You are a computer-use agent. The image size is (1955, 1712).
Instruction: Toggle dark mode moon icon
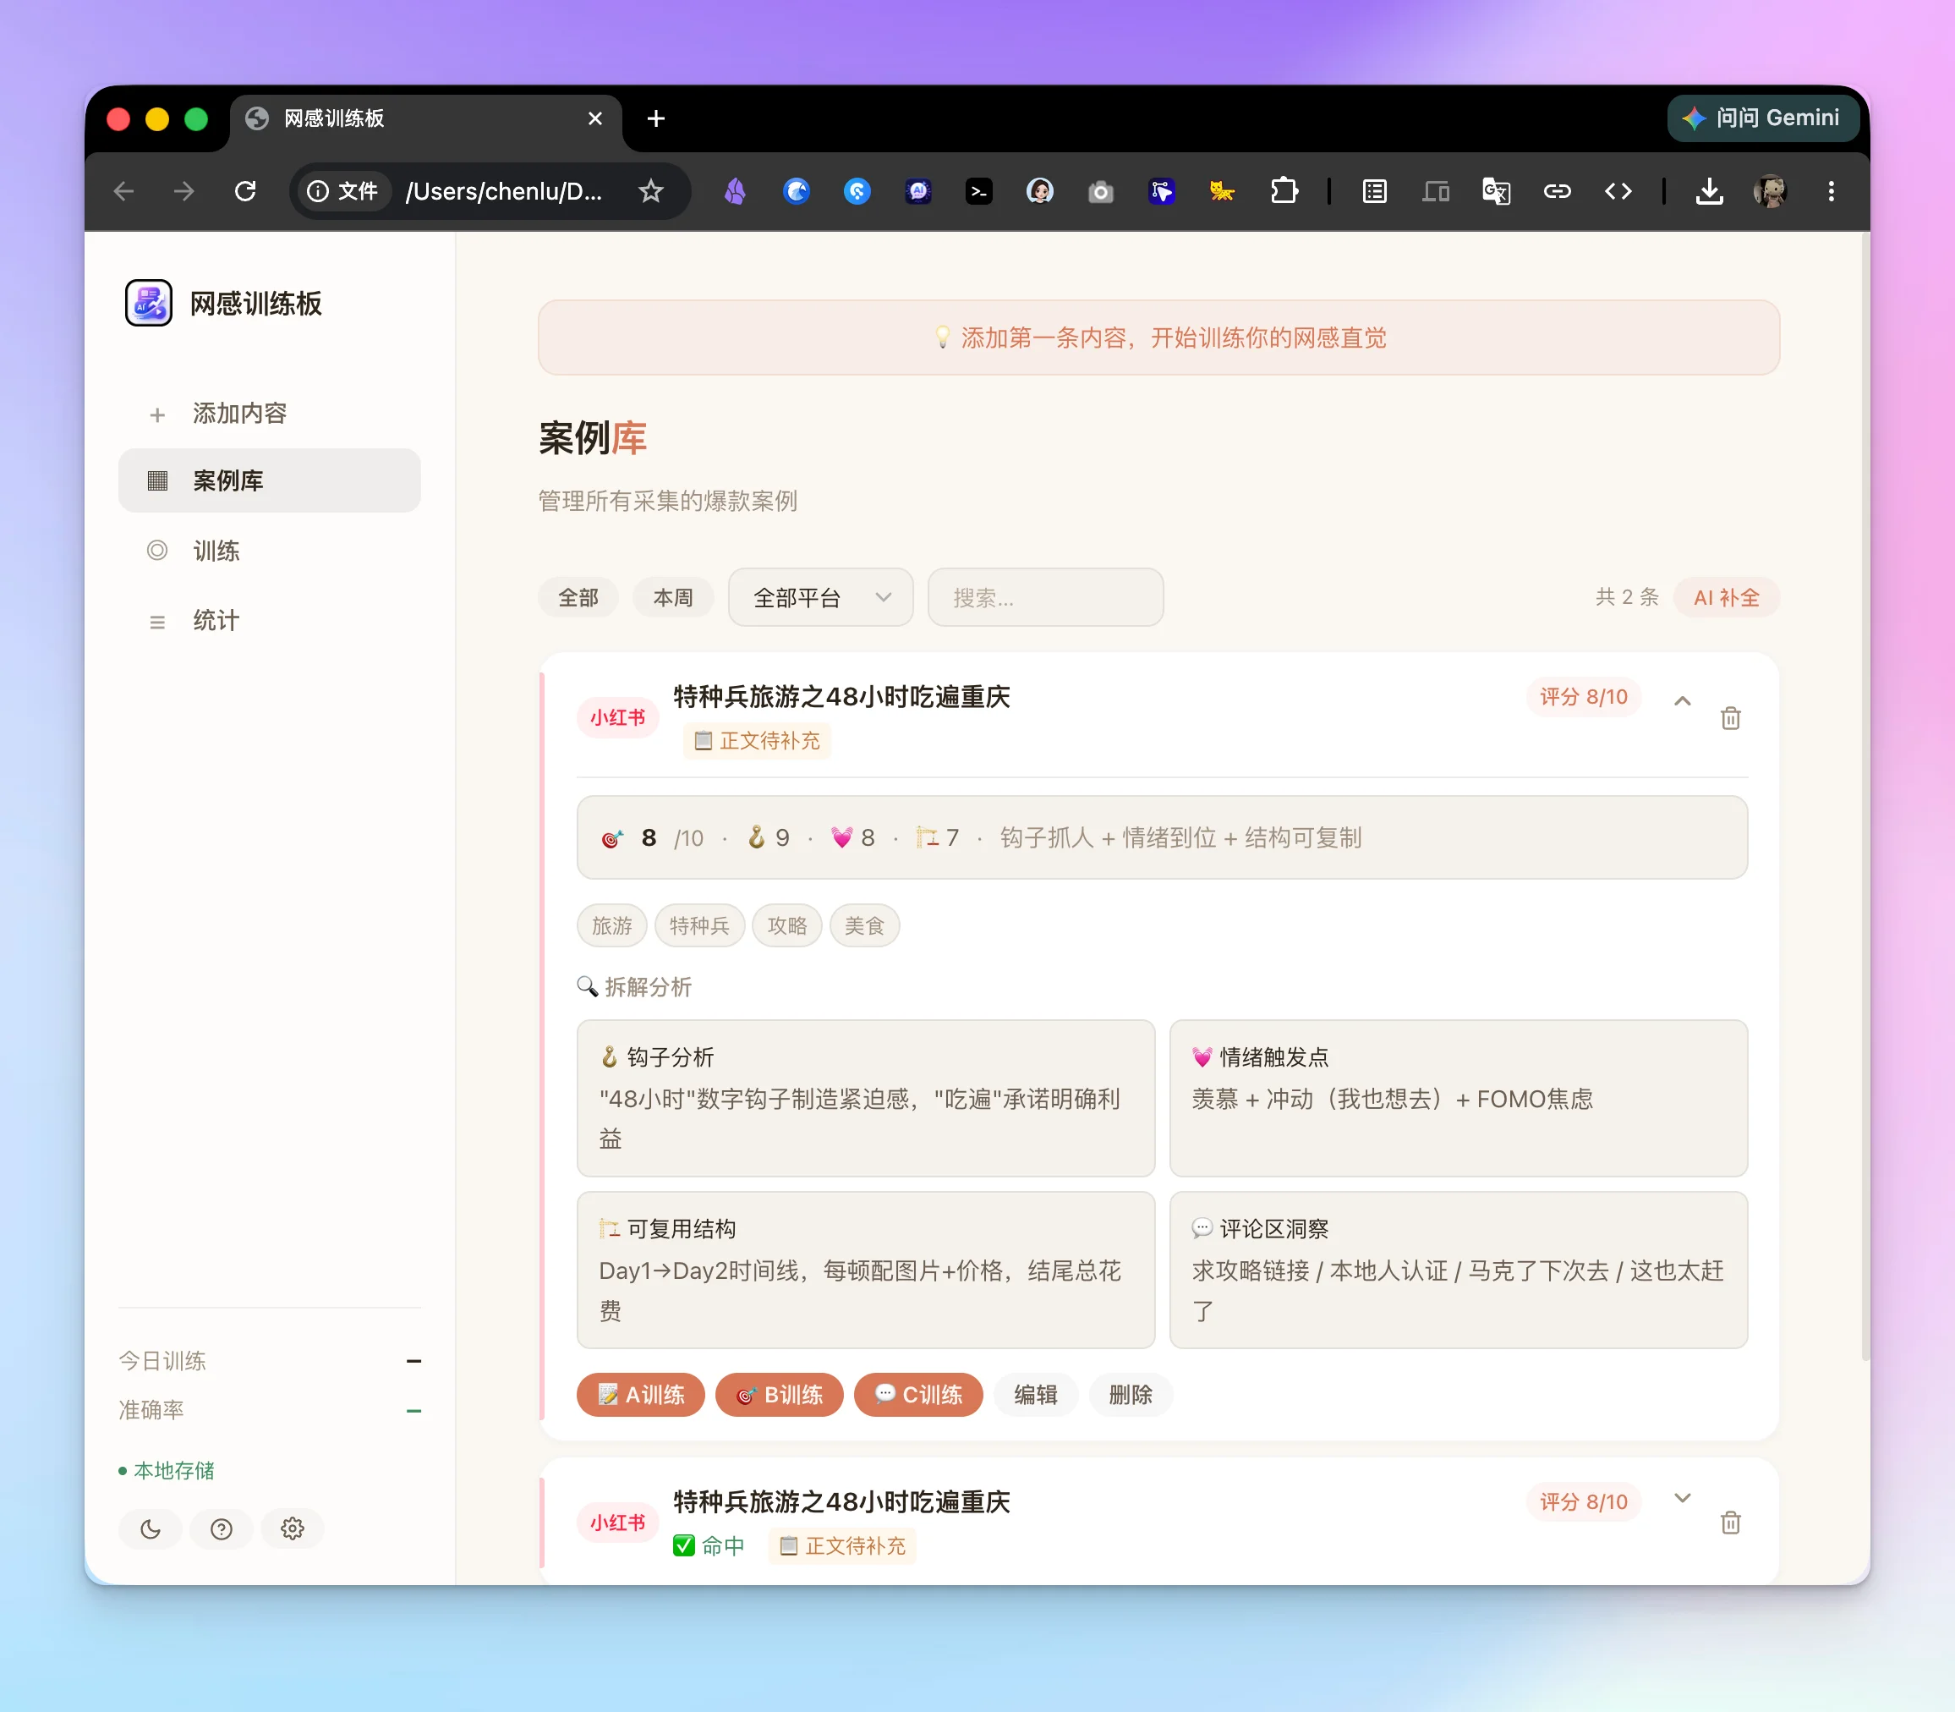151,1528
